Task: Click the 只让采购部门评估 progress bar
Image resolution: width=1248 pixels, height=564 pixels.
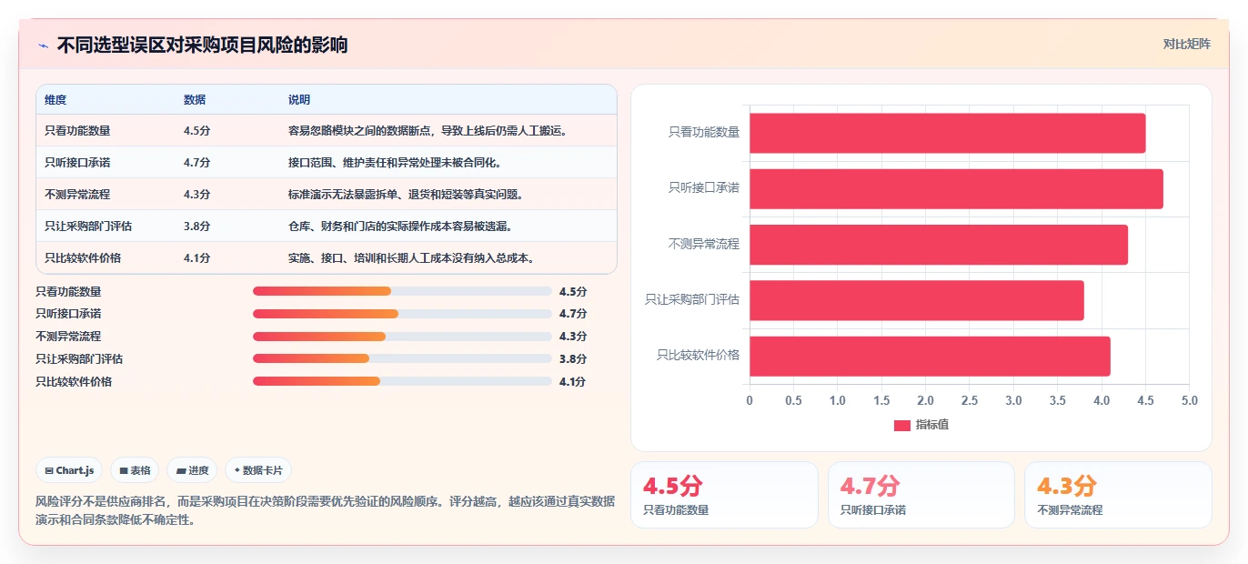Action: (402, 359)
